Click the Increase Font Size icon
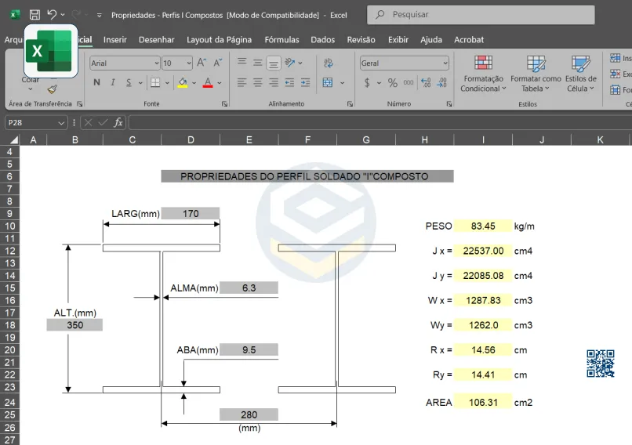Image resolution: width=632 pixels, height=445 pixels. (x=202, y=63)
